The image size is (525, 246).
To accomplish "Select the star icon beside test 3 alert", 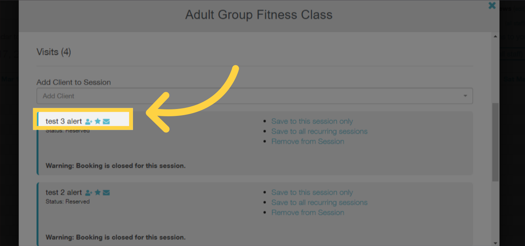I will click(x=98, y=121).
